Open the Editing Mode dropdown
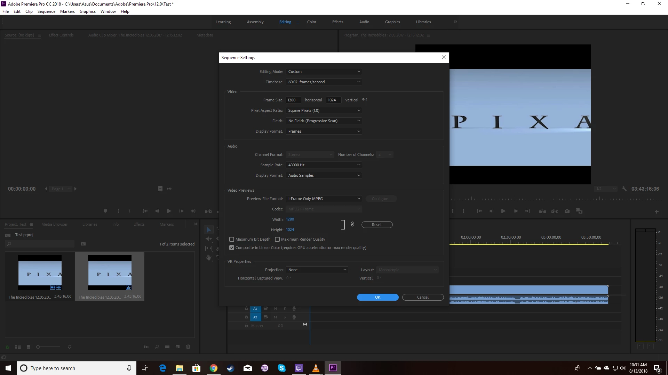Viewport: 668px width, 375px height. (x=324, y=72)
